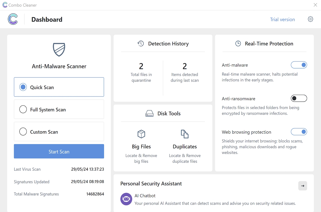Enable the Anti-ransomware toggle
321x212 pixels.
(x=299, y=99)
